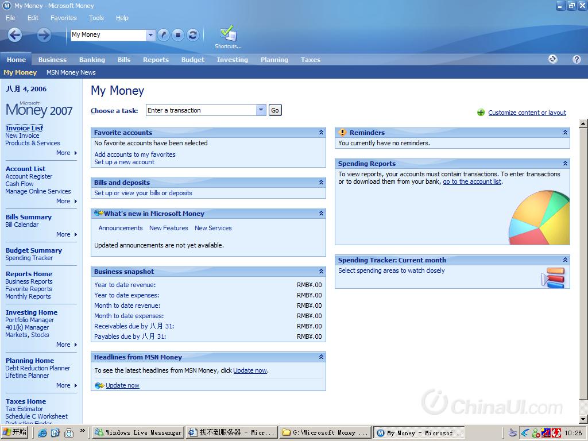Click the Spending Tracker bar graphic
Image resolution: width=588 pixels, height=441 pixels.
point(553,277)
